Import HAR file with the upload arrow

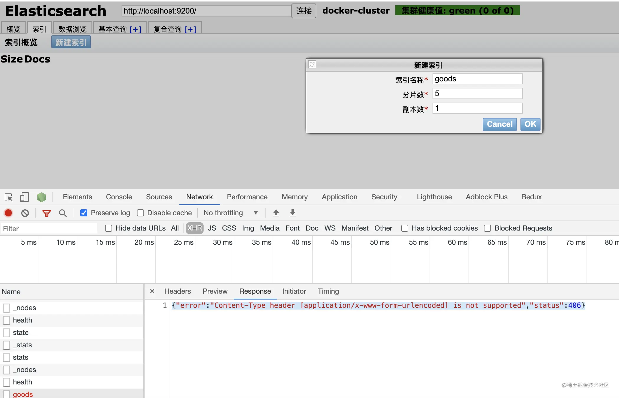coord(276,213)
